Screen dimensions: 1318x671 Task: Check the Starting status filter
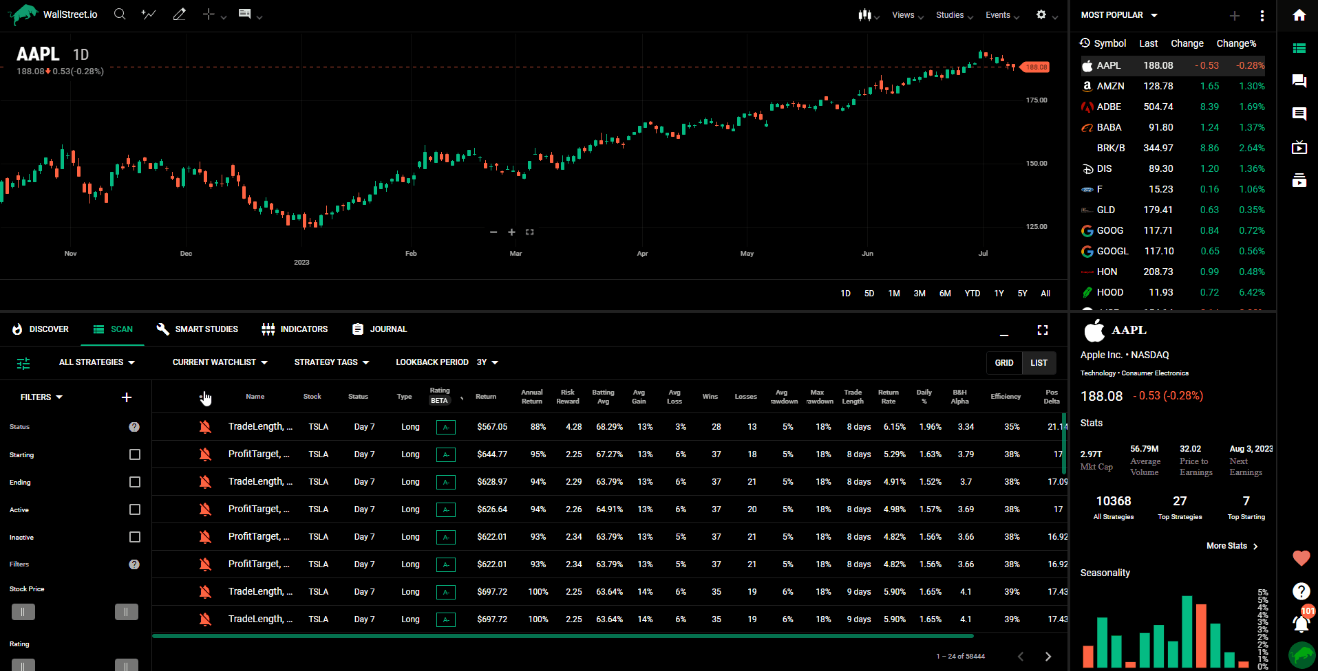135,454
